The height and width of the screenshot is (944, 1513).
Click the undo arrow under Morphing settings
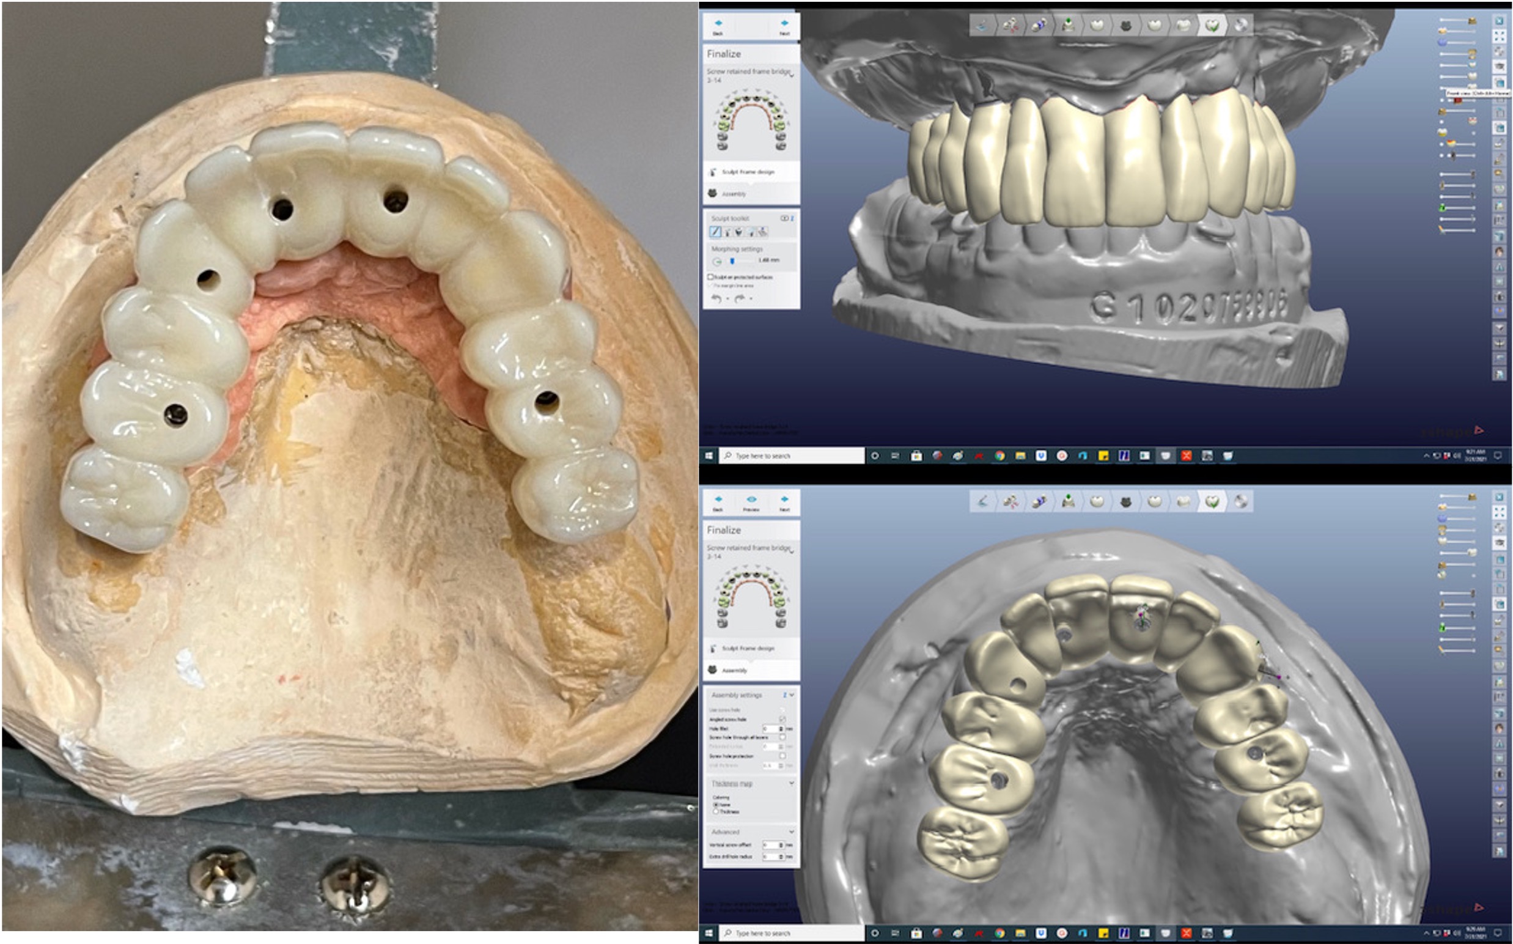tap(716, 298)
